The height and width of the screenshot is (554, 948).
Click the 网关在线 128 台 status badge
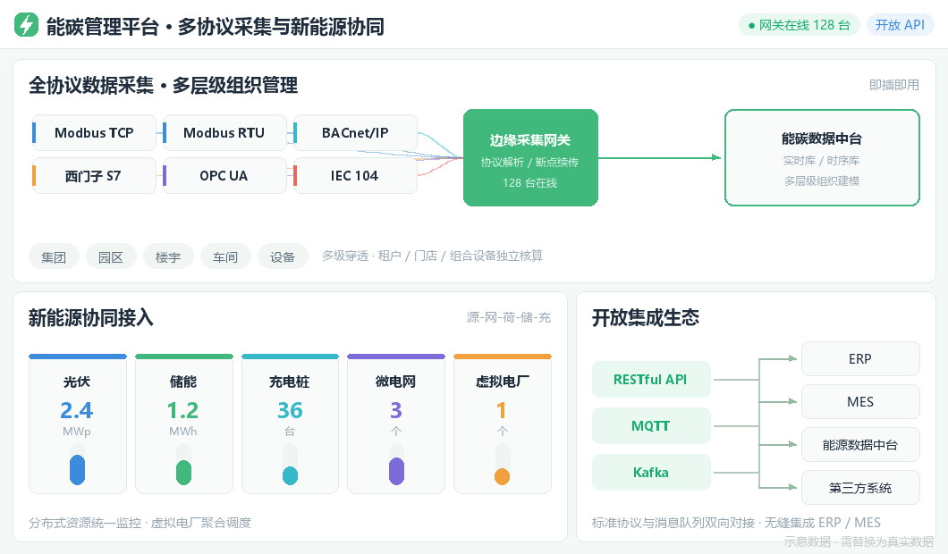pos(800,25)
